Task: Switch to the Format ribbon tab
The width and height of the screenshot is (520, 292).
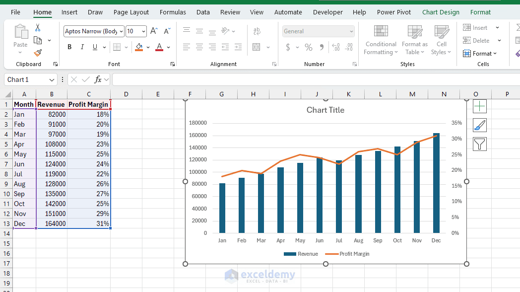Action: (480, 12)
